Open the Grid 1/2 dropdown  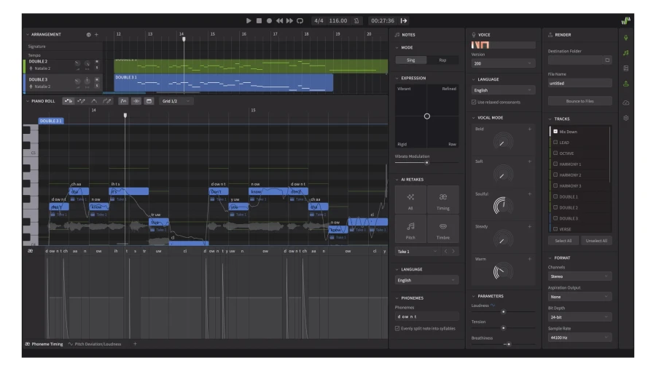(x=176, y=101)
